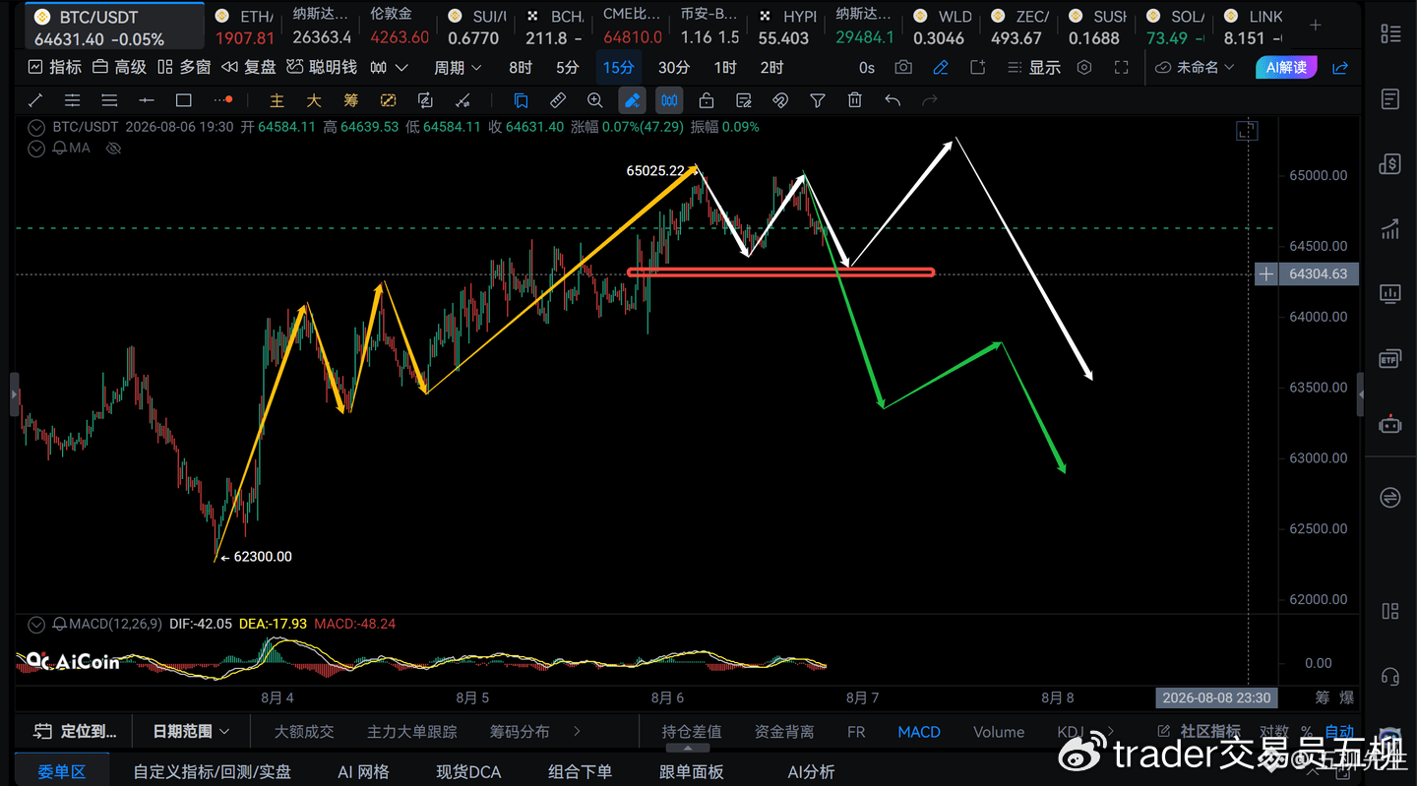Click the 64304.63 crosshair price label

coord(1318,273)
